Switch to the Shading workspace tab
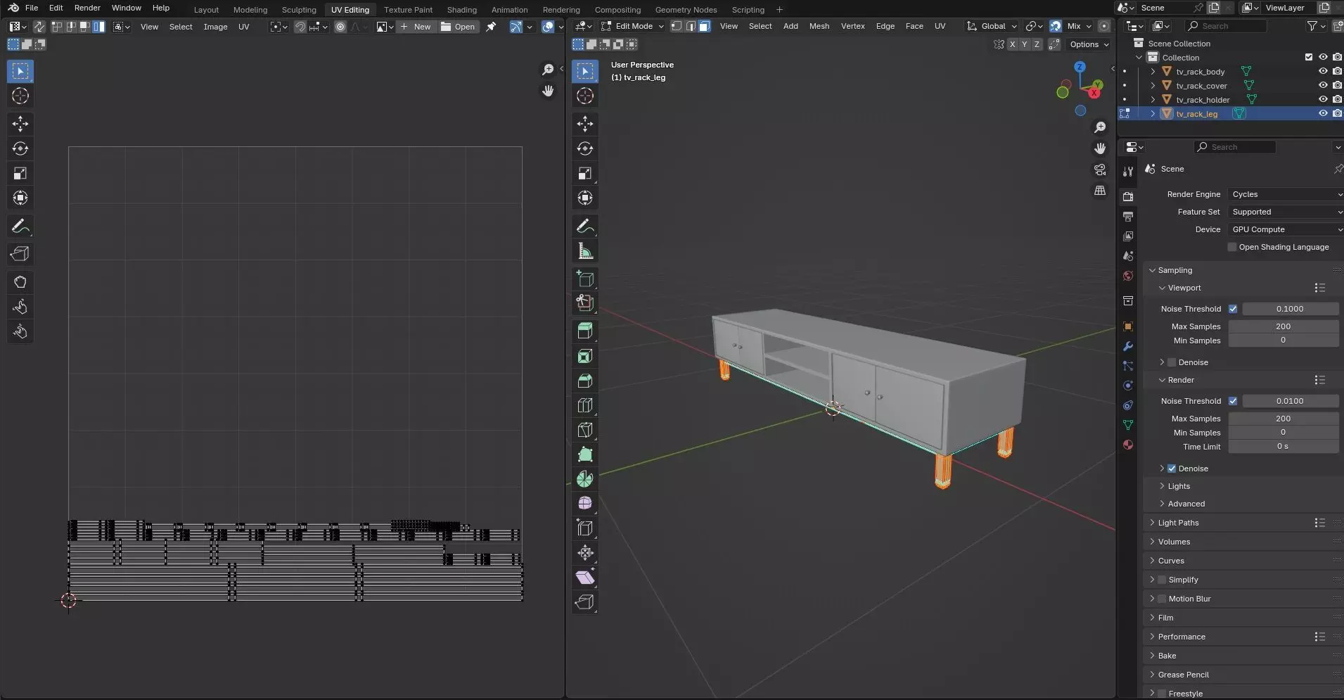 (461, 10)
